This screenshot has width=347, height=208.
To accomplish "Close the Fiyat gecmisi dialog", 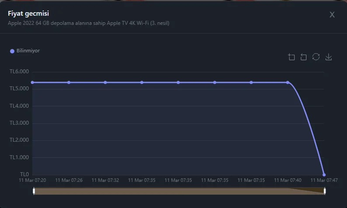I will point(332,15).
